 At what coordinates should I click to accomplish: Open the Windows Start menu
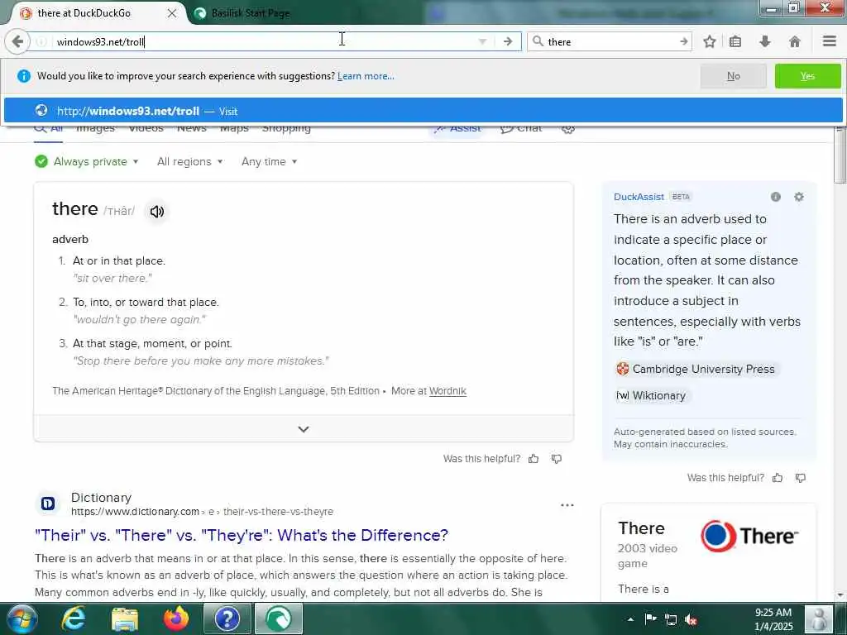[21, 619]
